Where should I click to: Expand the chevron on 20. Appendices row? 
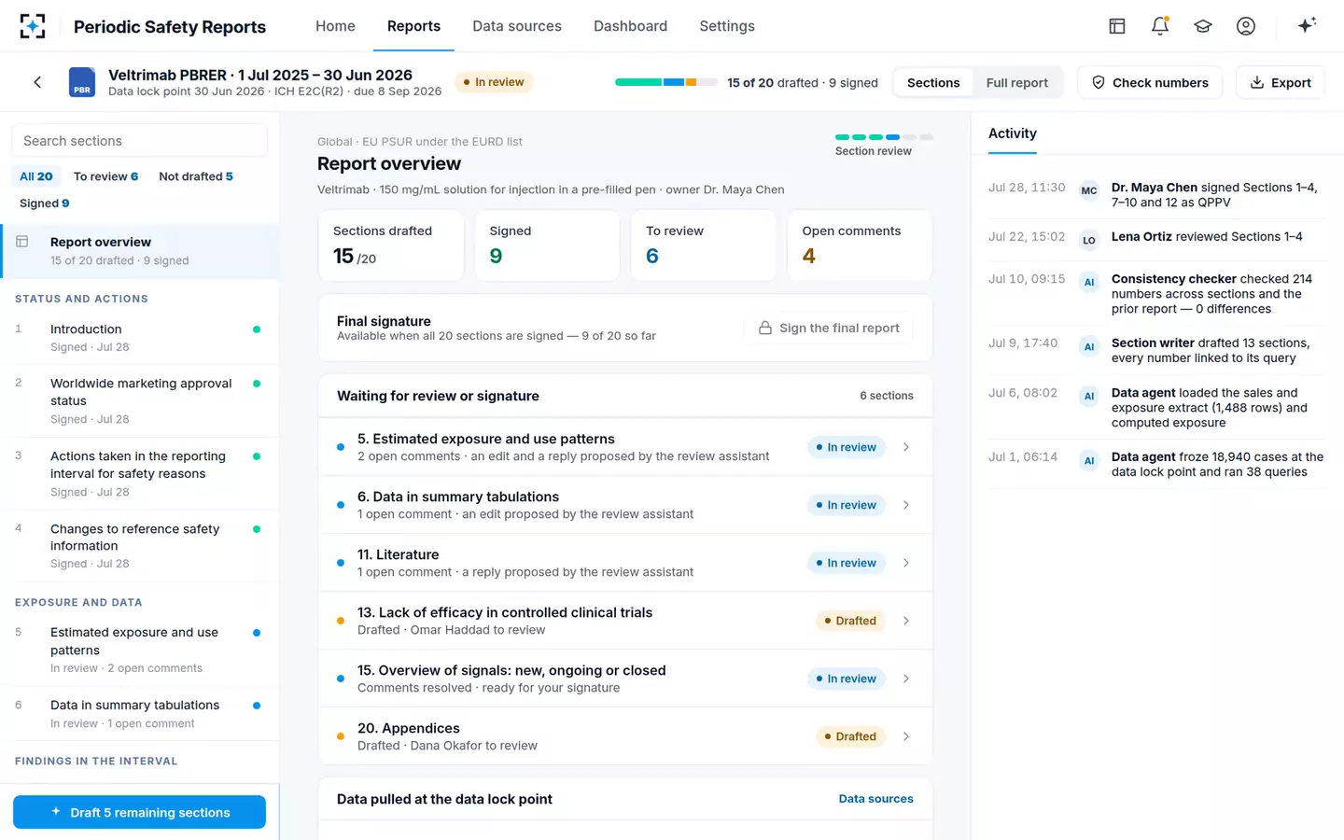(906, 736)
